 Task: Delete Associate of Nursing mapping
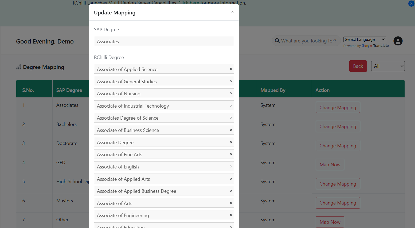[231, 93]
